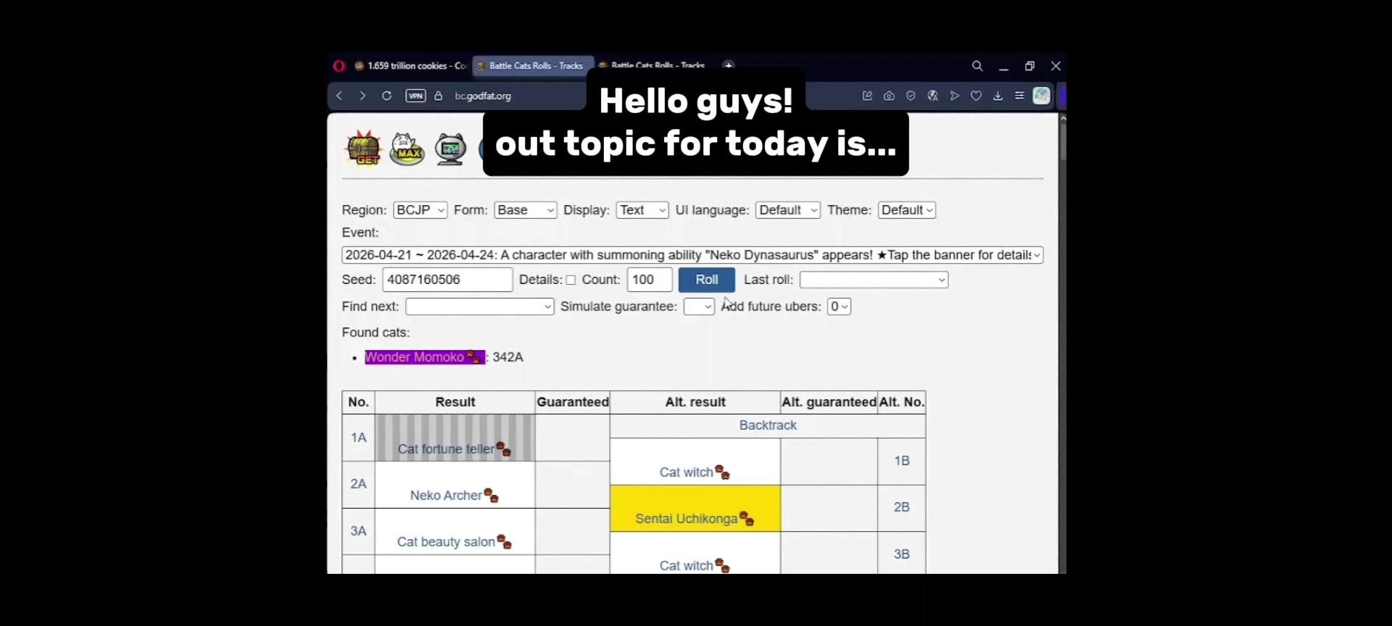This screenshot has height=626, width=1392.
Task: Open the Easy Setup sliders icon
Action: (1019, 96)
